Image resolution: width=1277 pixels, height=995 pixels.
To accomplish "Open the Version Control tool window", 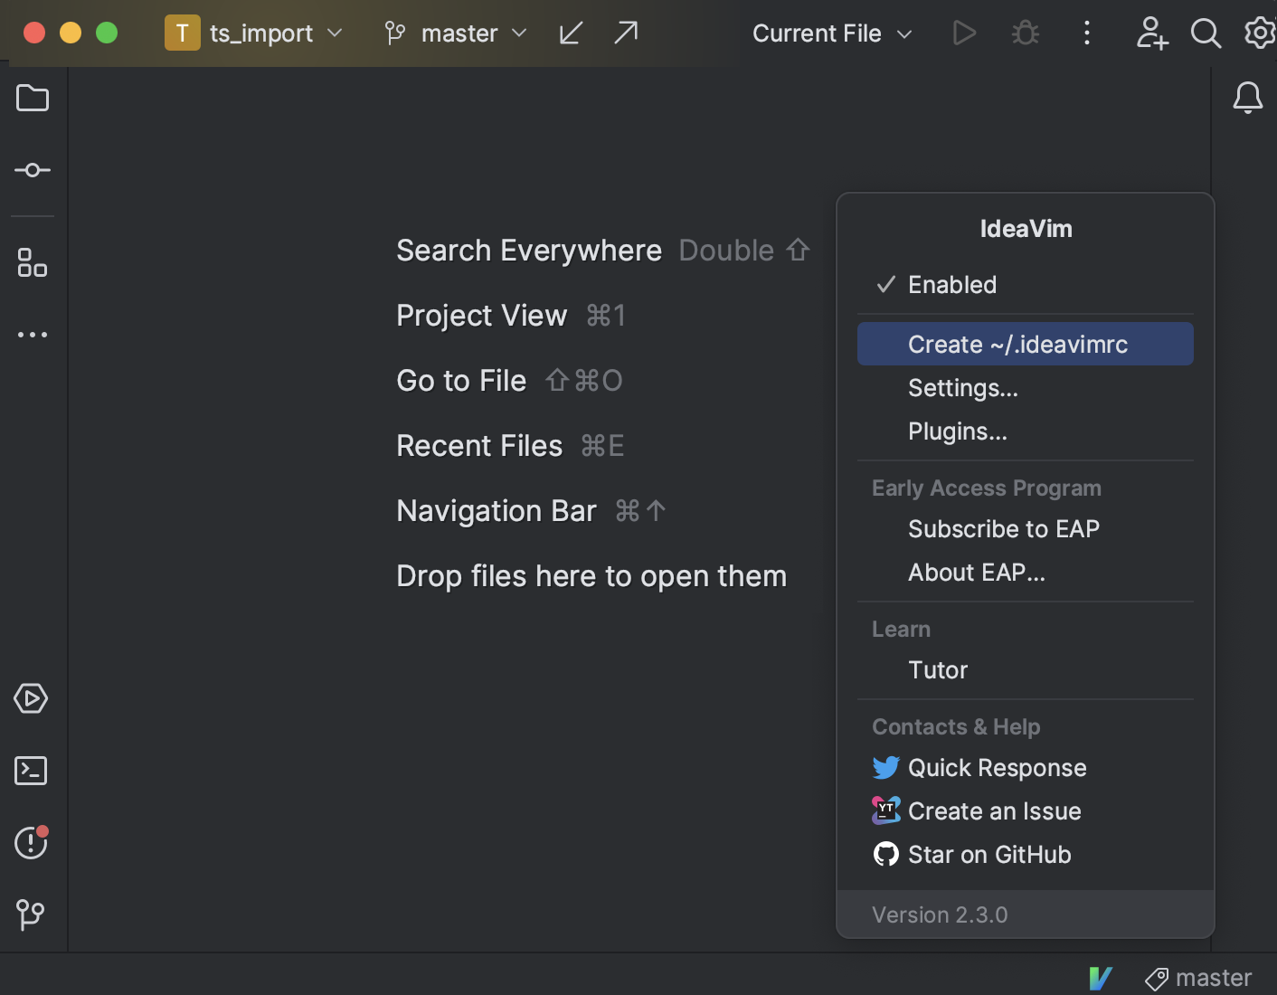I will [x=31, y=914].
